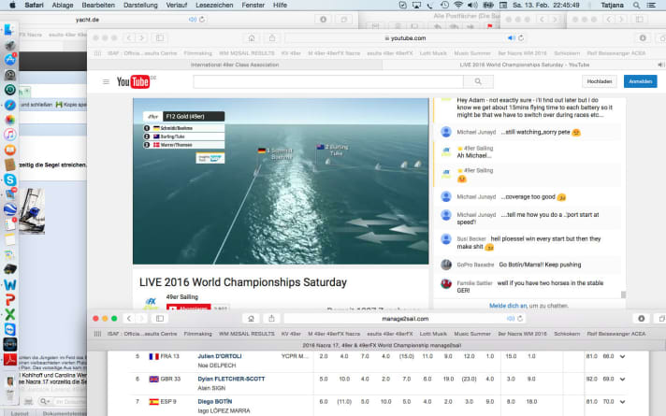Open Launchpad rocket icon in Dock
The width and height of the screenshot is (666, 416).
coord(9,45)
